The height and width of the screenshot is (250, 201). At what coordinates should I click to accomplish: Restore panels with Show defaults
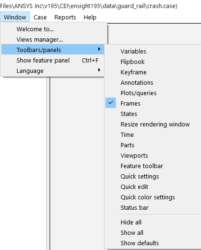point(153,243)
